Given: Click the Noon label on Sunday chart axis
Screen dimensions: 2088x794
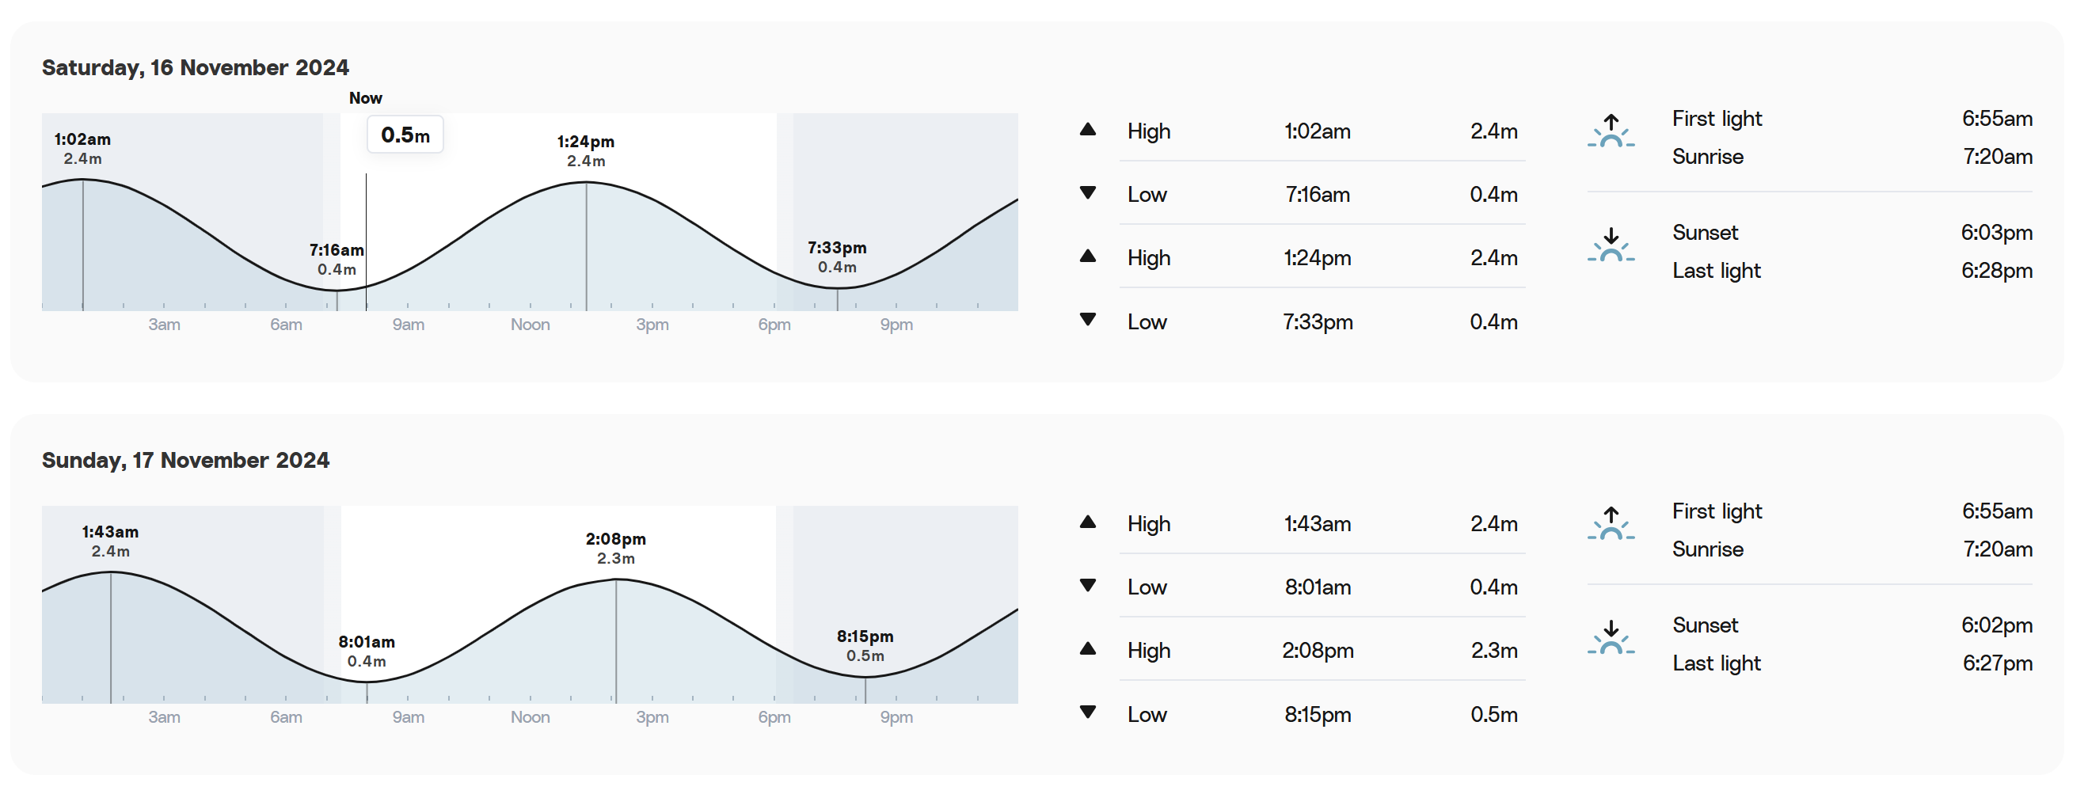Looking at the screenshot, I should click(530, 718).
